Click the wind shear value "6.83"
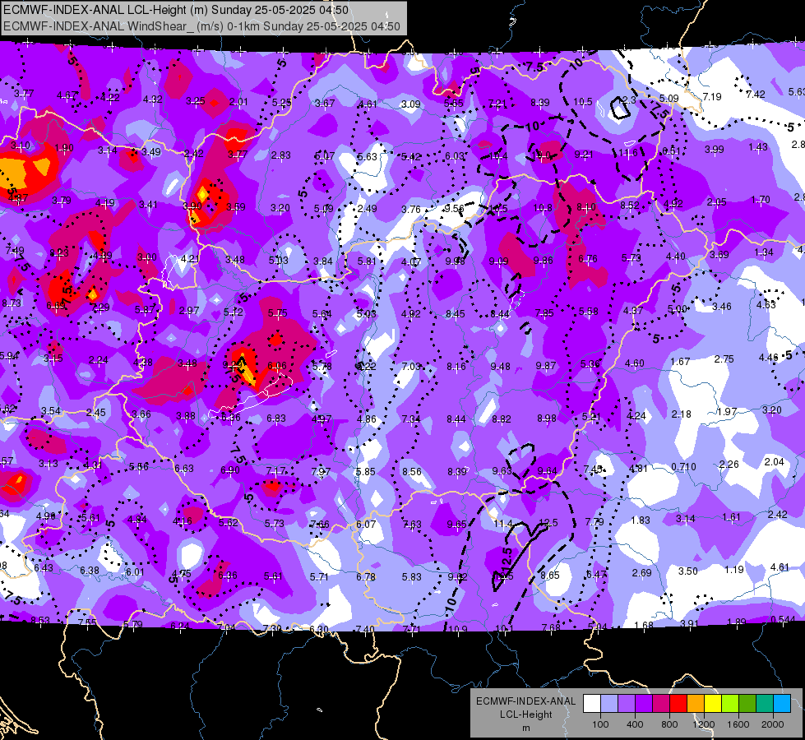805x740 pixels. (276, 419)
